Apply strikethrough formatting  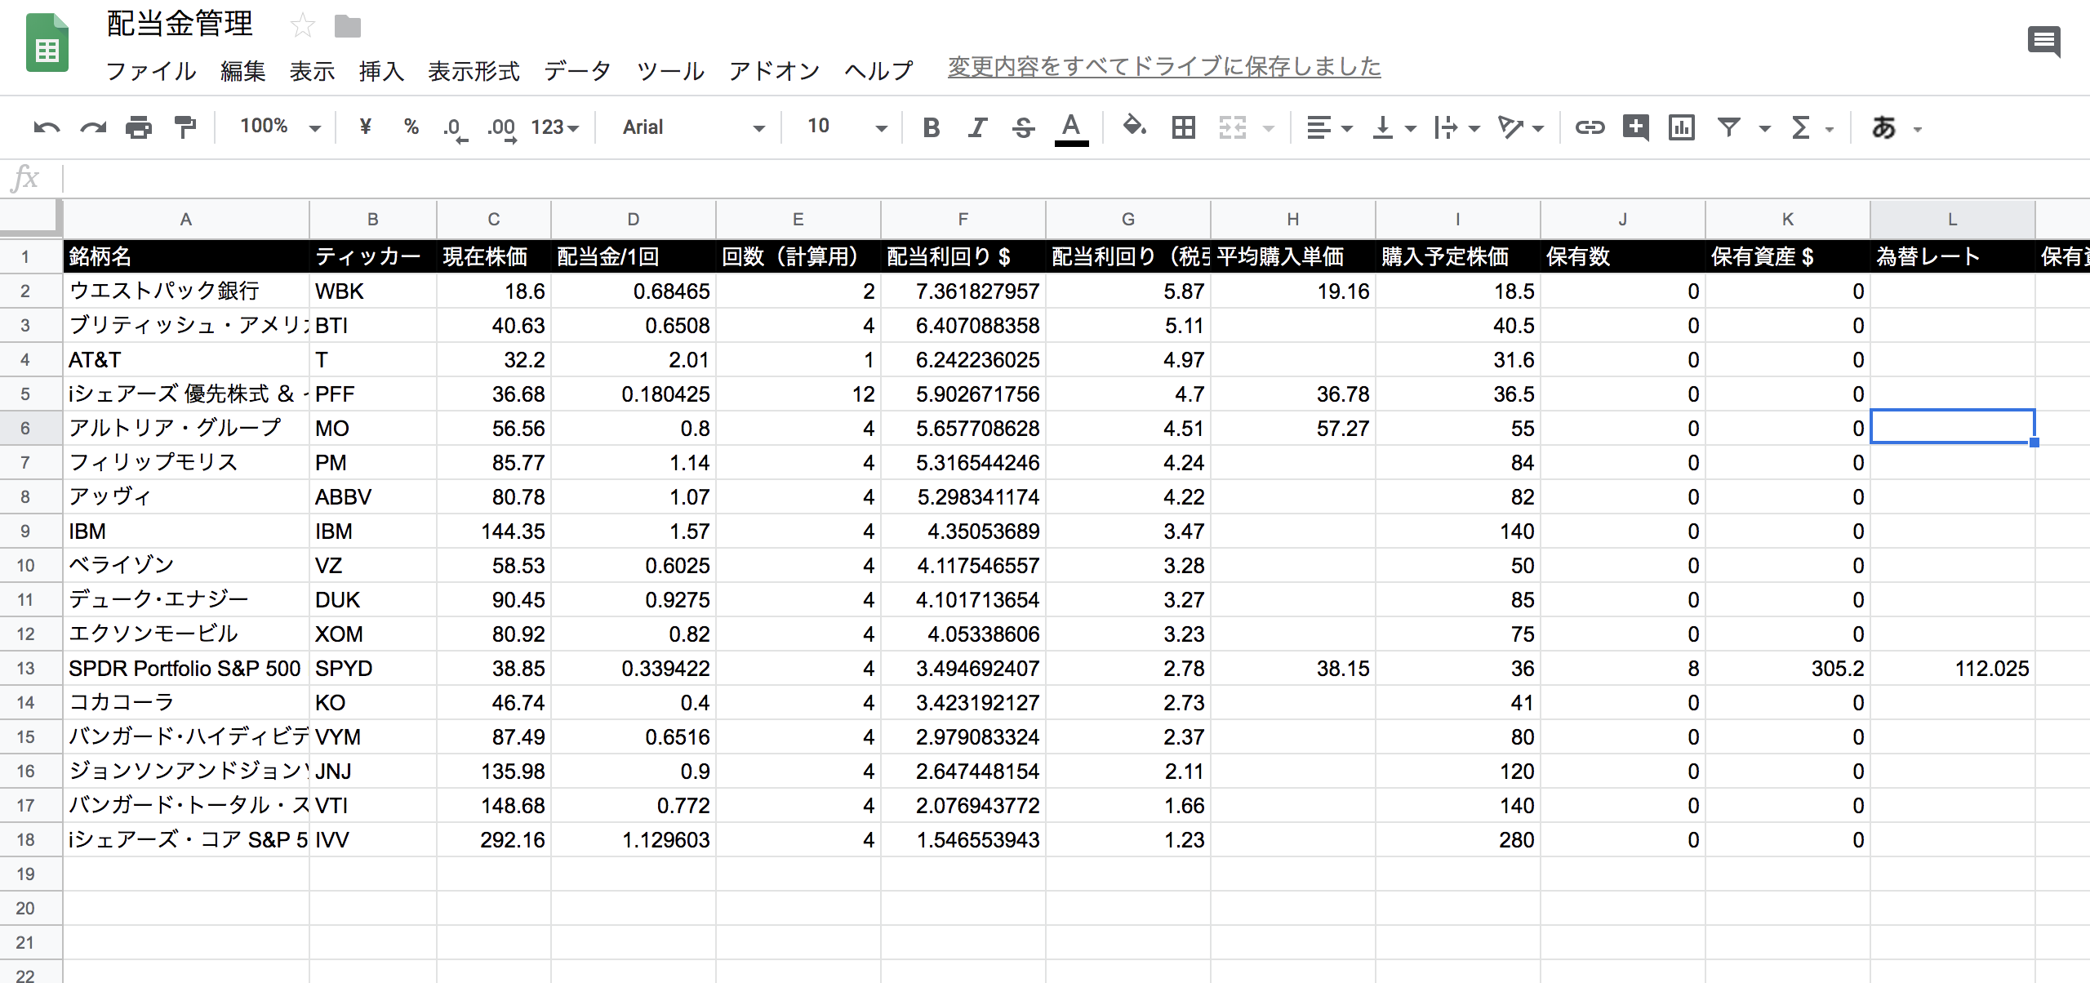pyautogui.click(x=1022, y=127)
